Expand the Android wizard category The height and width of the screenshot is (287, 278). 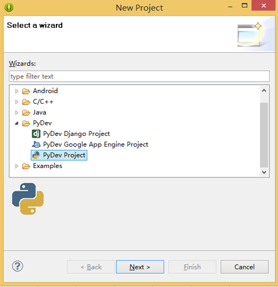(x=16, y=91)
